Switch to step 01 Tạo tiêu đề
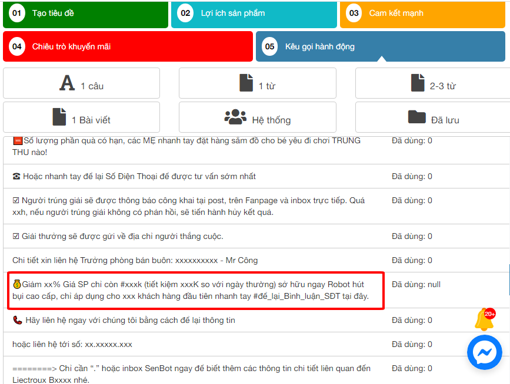 tap(86, 14)
